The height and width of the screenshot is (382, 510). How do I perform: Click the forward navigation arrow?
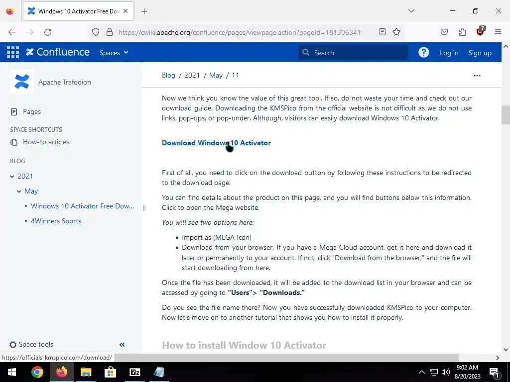click(30, 32)
